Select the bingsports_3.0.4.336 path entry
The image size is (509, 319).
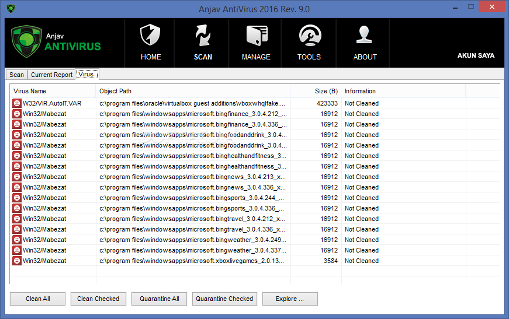click(x=192, y=208)
